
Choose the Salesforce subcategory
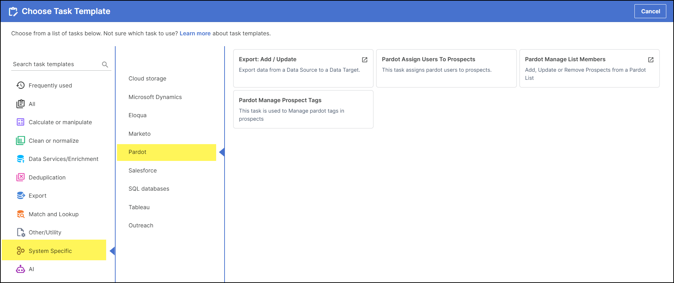coord(143,170)
